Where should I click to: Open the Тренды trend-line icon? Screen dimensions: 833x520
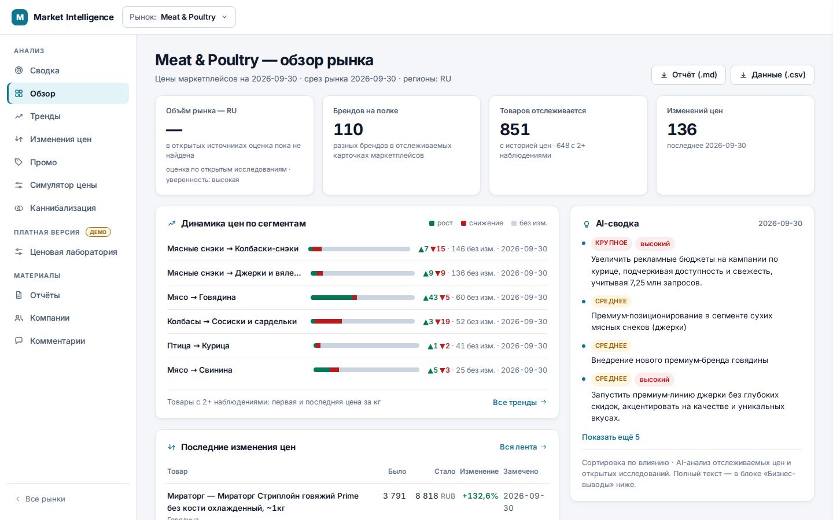[x=19, y=116]
